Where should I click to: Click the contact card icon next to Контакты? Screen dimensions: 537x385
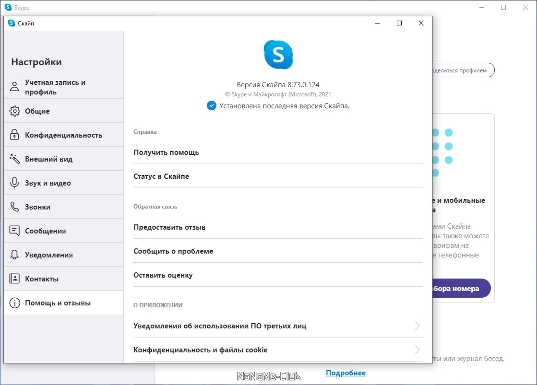pyautogui.click(x=14, y=279)
